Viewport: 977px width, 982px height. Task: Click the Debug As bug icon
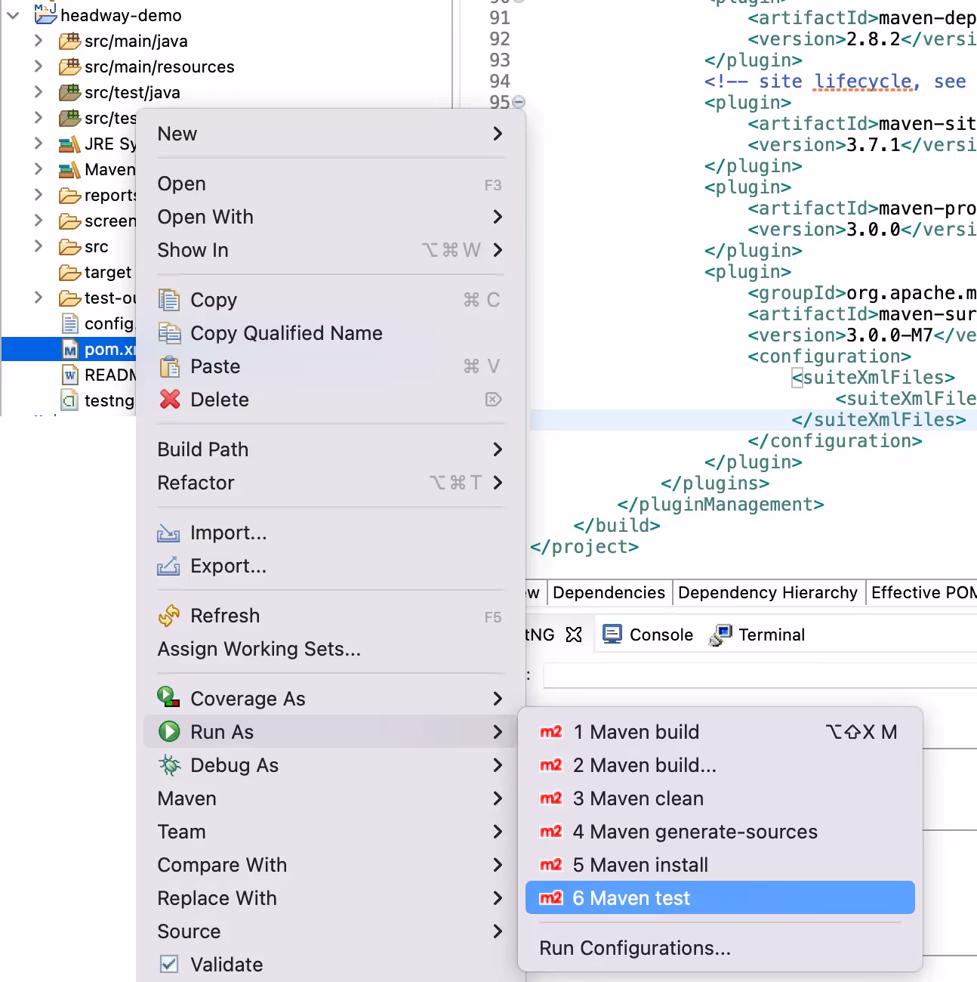tap(169, 765)
